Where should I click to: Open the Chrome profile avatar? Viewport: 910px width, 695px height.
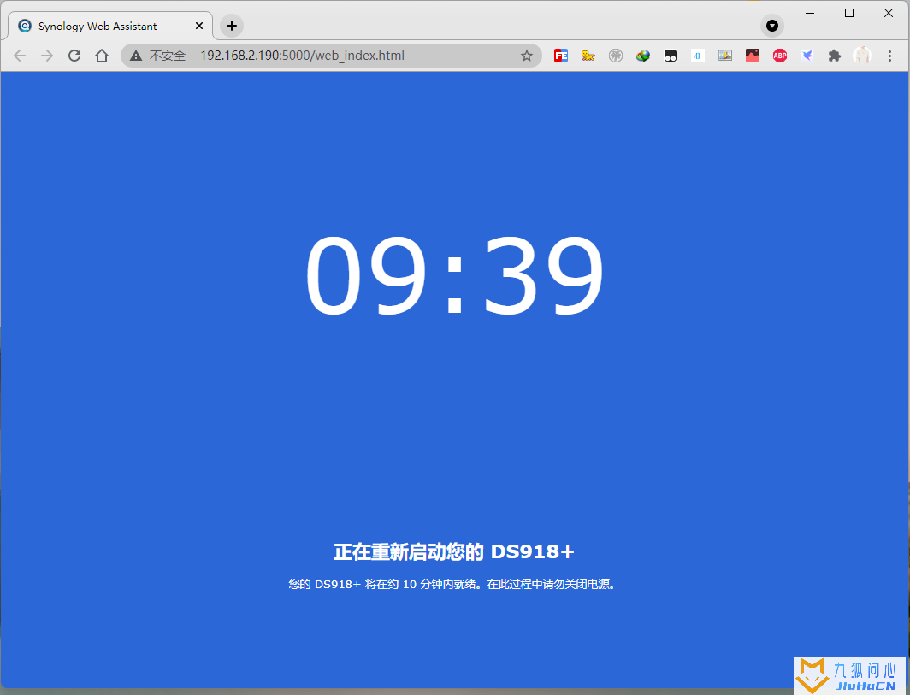(862, 56)
